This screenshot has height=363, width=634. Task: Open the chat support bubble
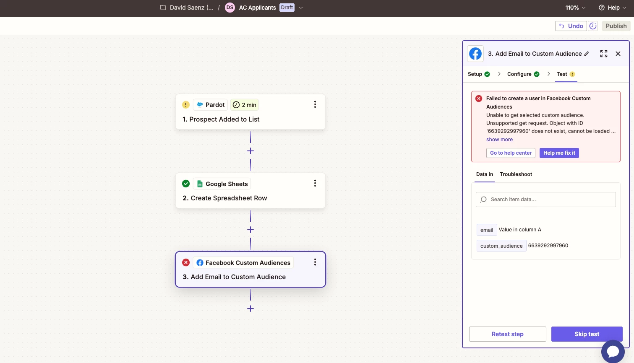(x=613, y=351)
